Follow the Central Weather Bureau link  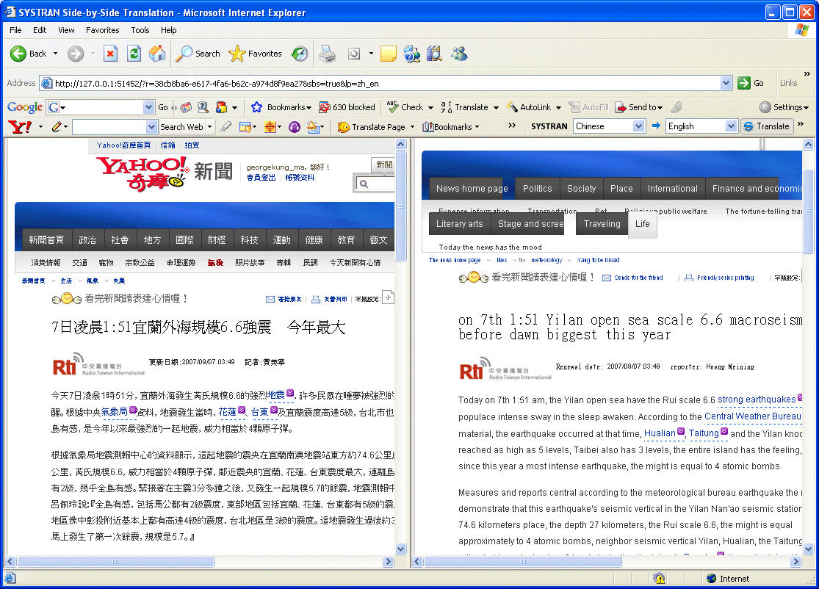752,416
